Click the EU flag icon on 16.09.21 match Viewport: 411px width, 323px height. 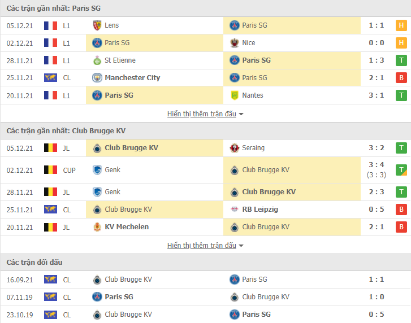tap(50, 280)
